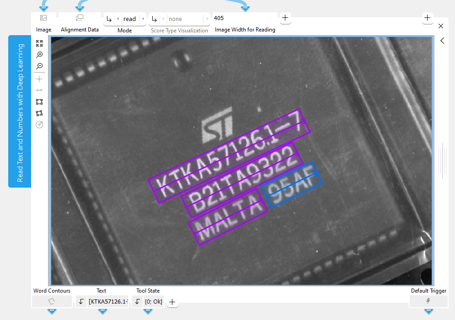
Task: Open the Score Type Visualization 'none' selector
Action: (x=175, y=19)
